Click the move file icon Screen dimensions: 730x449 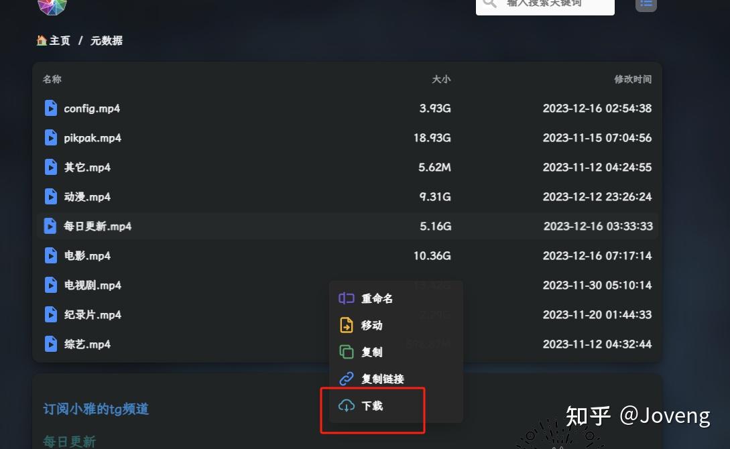(x=347, y=325)
